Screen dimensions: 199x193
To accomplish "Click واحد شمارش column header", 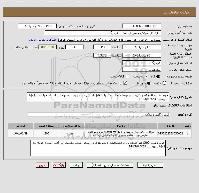I will coord(72,126).
